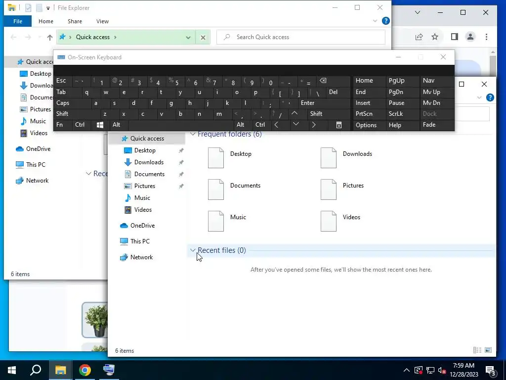
Task: Open the Windows Start menu
Action: pyautogui.click(x=12, y=370)
